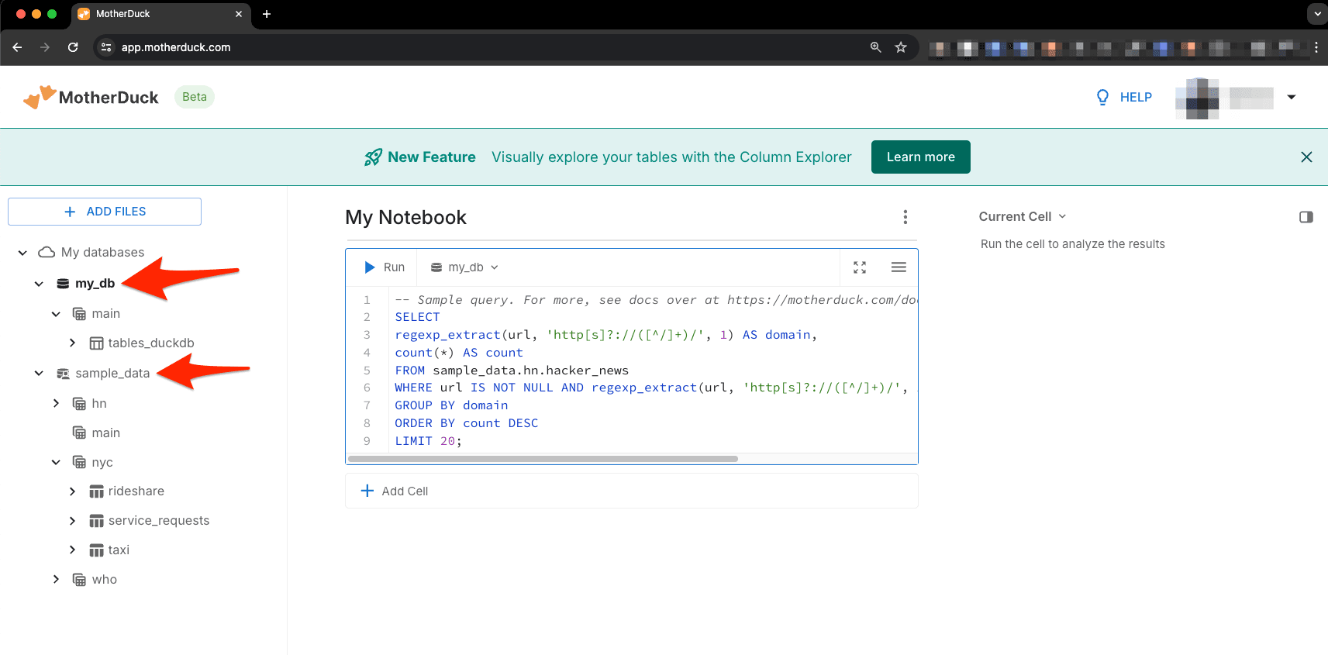Click the site info icon in the address bar
This screenshot has height=655, width=1328.
coord(107,47)
